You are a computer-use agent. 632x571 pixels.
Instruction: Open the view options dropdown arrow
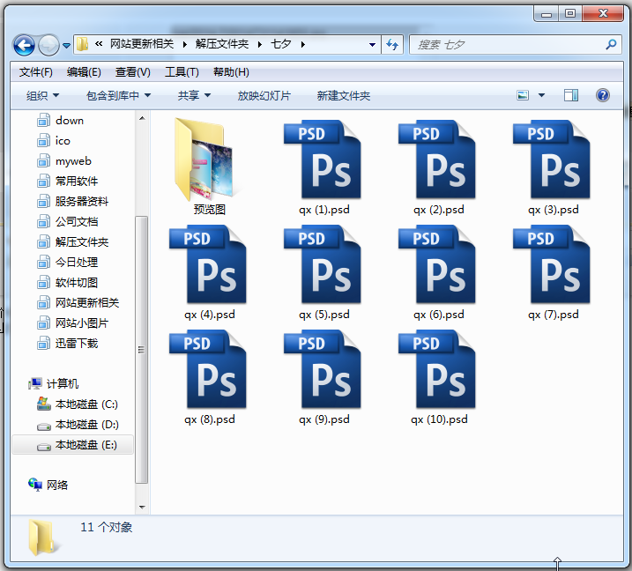click(542, 95)
